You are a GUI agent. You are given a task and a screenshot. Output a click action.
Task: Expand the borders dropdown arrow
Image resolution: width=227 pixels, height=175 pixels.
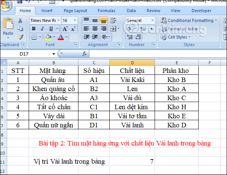click(x=40, y=37)
